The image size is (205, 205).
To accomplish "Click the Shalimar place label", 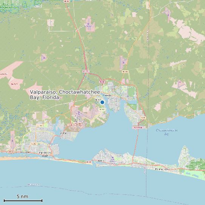I will (x=63, y=133).
